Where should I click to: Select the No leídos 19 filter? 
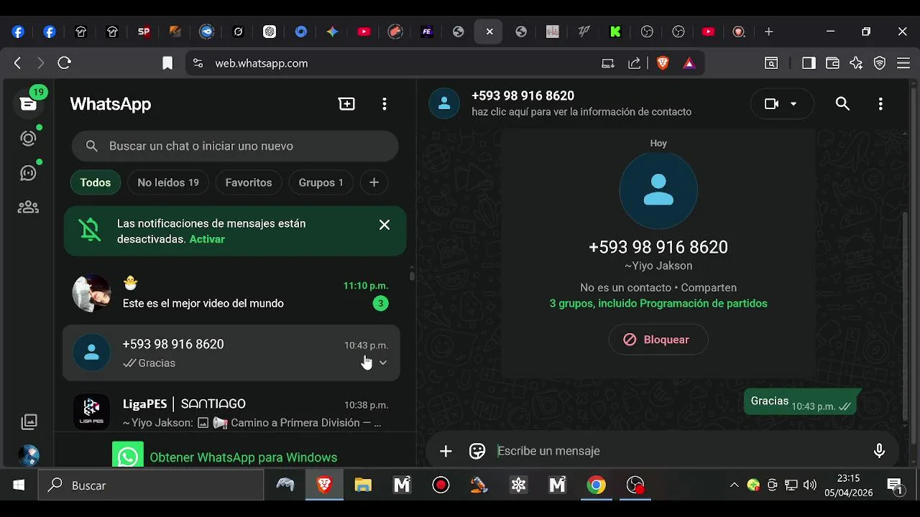[168, 182]
